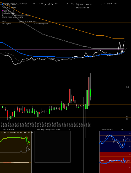131x173 pixels.
Task: Click the 'CL: 10.19' closing price label
Action: click(x=48, y=5)
